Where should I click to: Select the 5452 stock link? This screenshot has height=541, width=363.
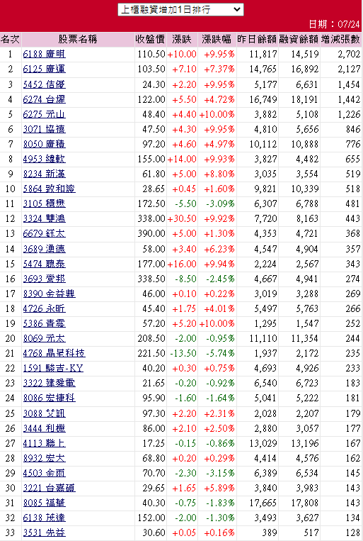point(44,84)
